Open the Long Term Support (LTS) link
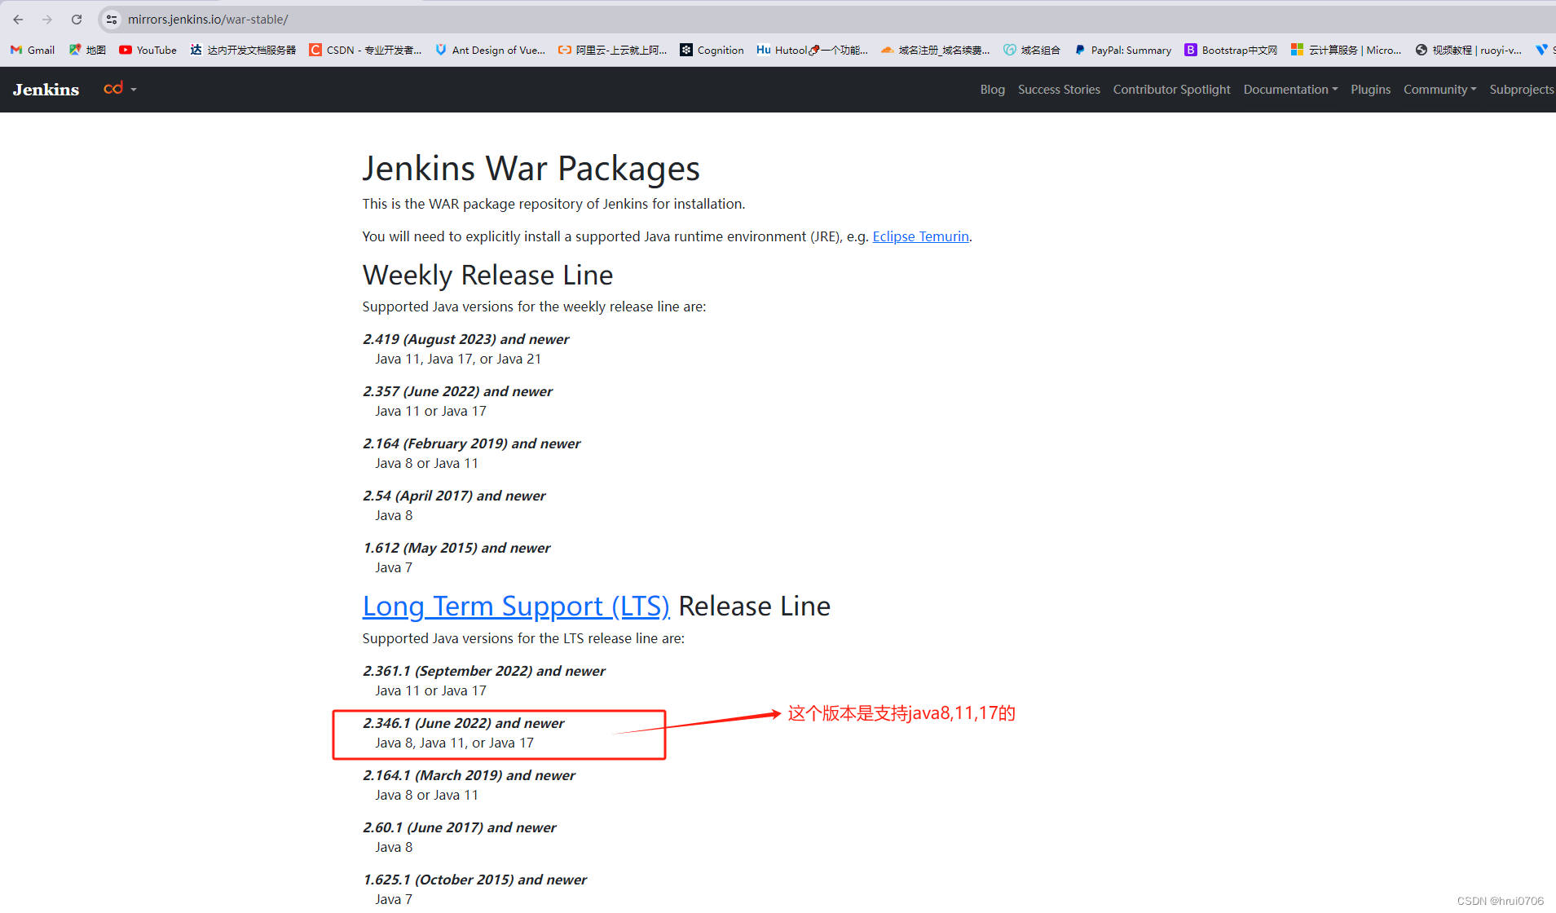 [516, 606]
